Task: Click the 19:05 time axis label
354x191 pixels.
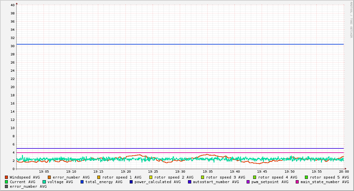Action: click(x=44, y=171)
